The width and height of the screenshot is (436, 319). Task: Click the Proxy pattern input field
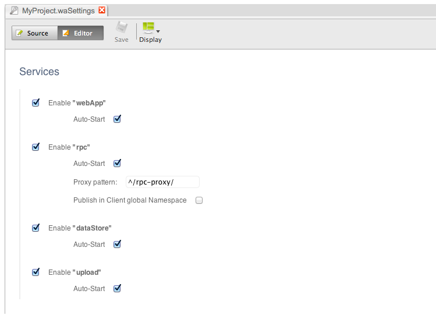tap(162, 182)
